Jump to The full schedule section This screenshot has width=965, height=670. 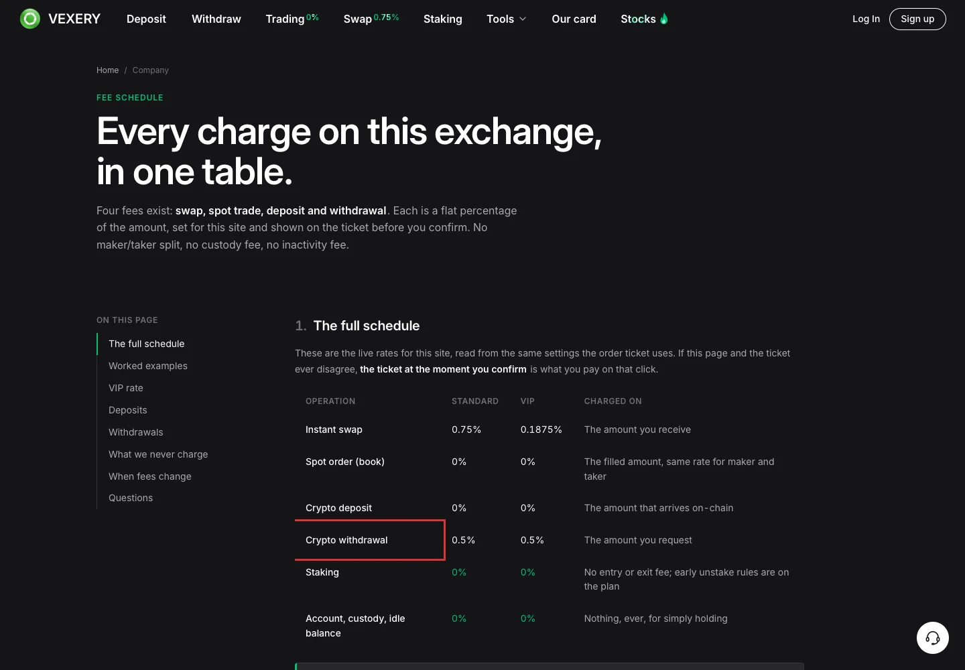pos(147,344)
